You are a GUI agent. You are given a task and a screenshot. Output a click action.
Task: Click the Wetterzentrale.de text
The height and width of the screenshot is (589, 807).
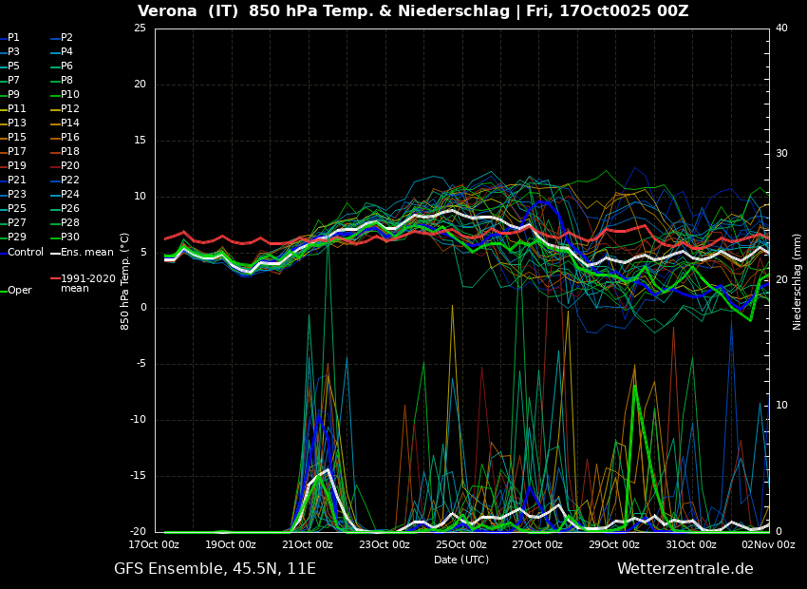685,569
